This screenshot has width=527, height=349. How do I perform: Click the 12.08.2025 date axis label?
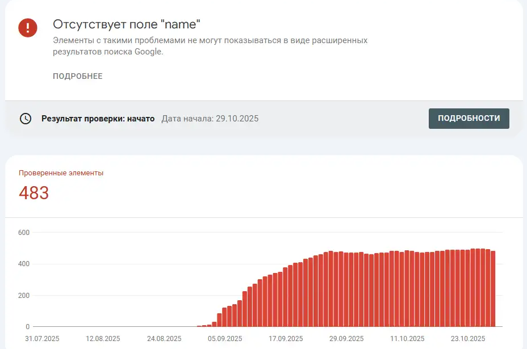point(103,339)
